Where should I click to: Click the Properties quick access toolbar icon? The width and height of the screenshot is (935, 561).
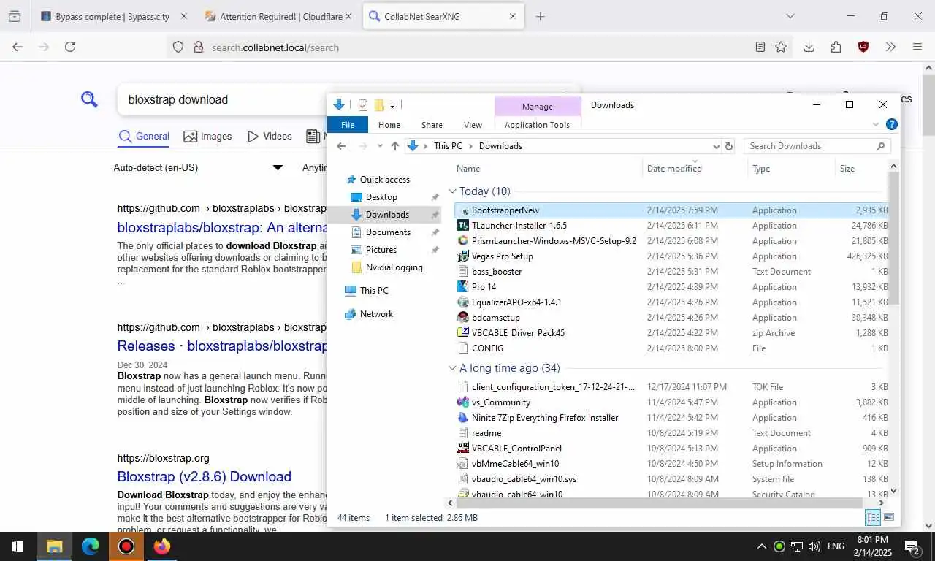[363, 105]
